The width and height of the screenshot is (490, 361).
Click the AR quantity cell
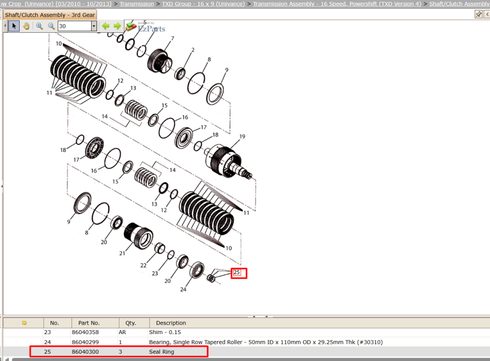point(122,332)
